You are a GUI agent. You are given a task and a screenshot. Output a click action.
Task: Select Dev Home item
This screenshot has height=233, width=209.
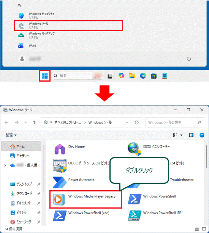point(69,149)
